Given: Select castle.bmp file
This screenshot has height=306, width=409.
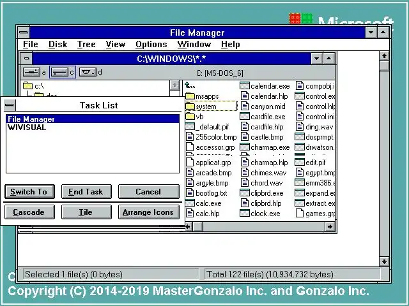Looking at the screenshot, I should [262, 137].
